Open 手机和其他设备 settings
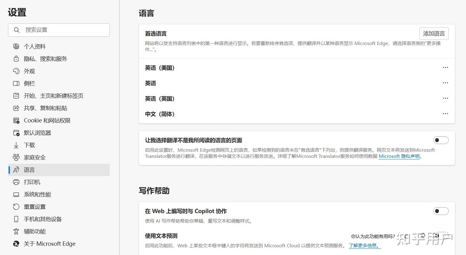Image resolution: width=466 pixels, height=255 pixels. pyautogui.click(x=59, y=219)
